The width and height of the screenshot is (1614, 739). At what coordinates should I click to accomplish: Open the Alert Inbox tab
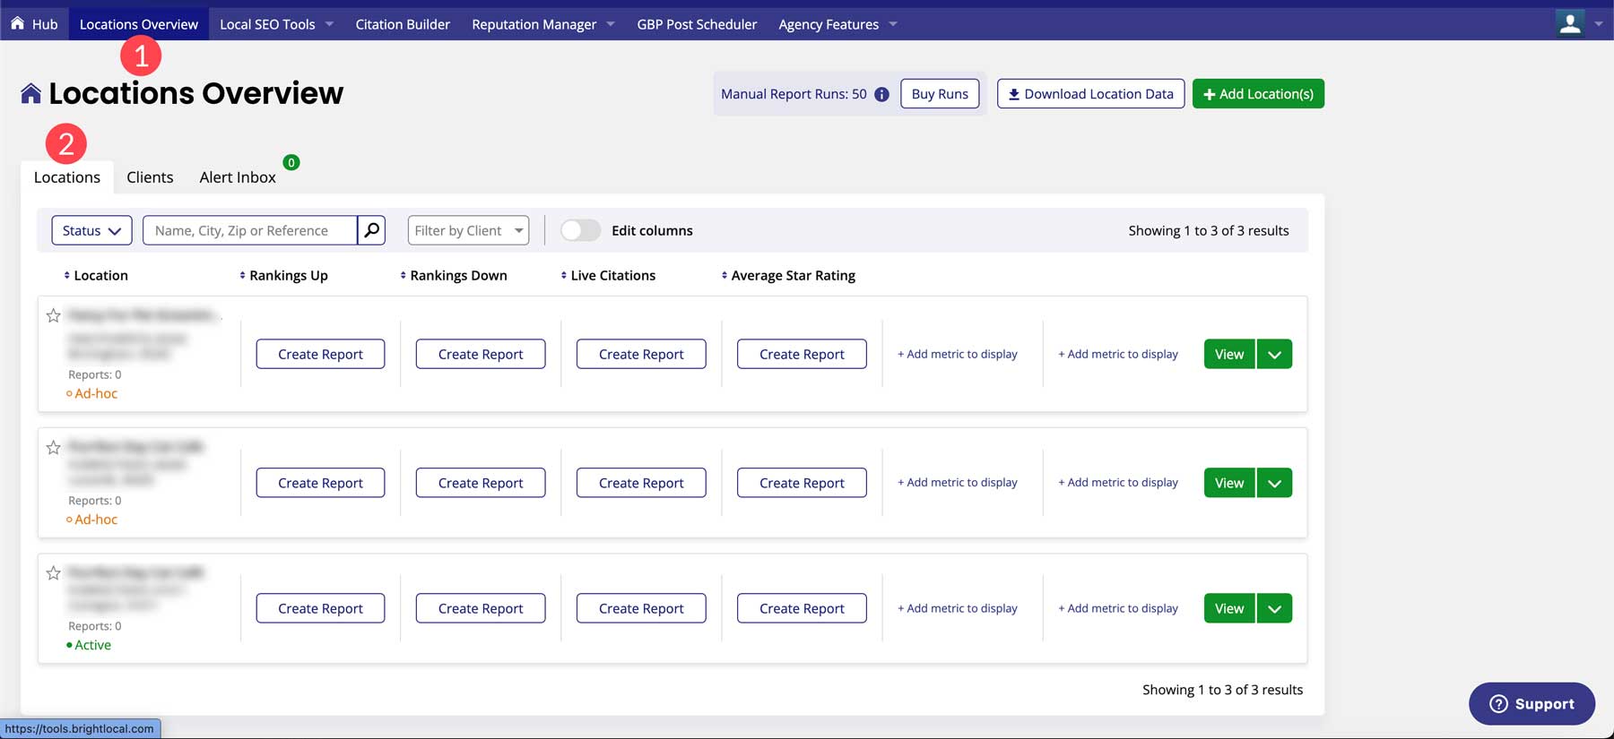click(238, 177)
